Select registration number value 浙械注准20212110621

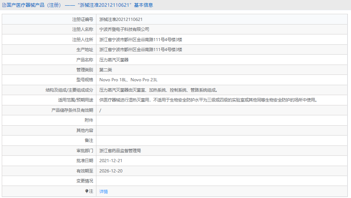point(121,20)
